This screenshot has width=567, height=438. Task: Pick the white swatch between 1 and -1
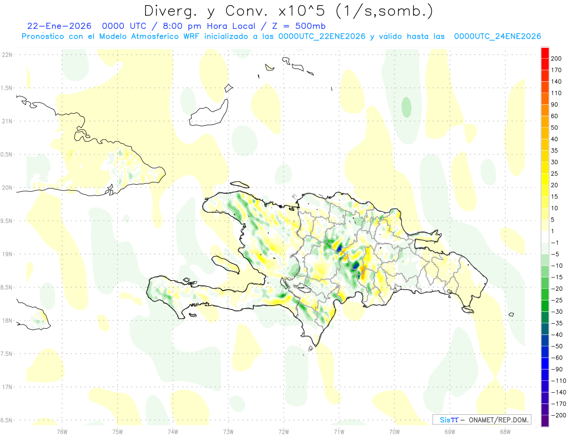pyautogui.click(x=545, y=236)
